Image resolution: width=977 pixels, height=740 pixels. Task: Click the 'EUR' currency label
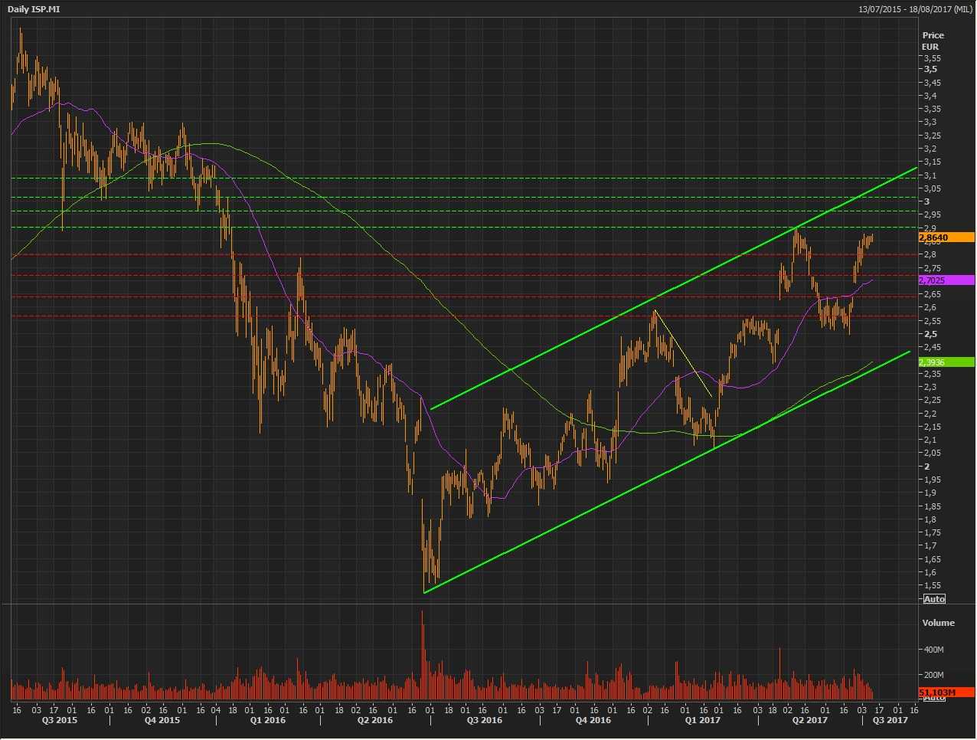930,47
